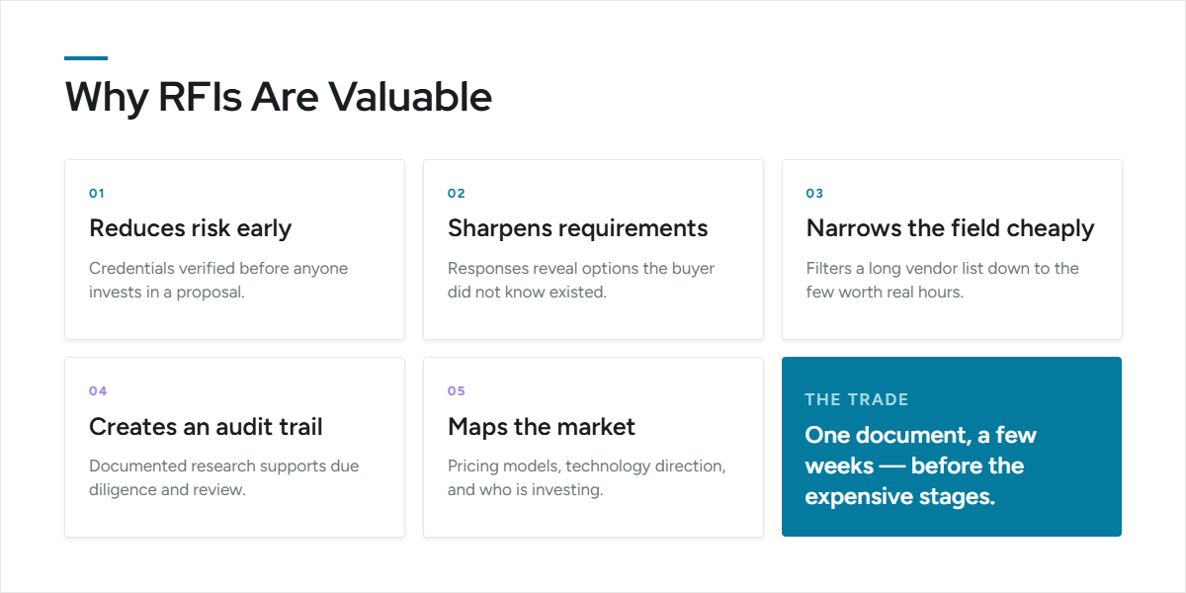Click the 01 number label
This screenshot has width=1186, height=593.
pos(96,194)
